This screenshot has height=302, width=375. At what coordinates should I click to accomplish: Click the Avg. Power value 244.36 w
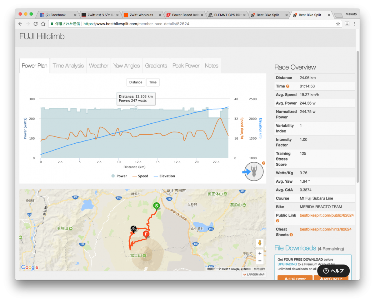[x=307, y=103]
